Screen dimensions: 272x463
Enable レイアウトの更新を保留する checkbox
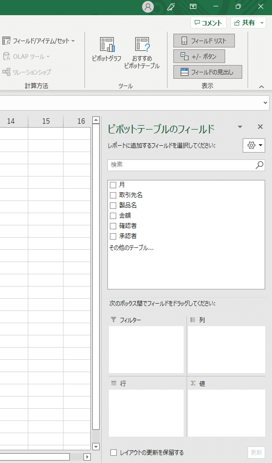click(x=114, y=452)
